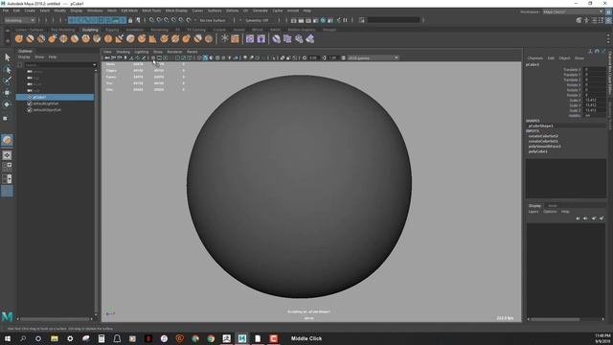Screen dimensions: 613x345
Task: Open the Render View window icon
Action: (294, 20)
